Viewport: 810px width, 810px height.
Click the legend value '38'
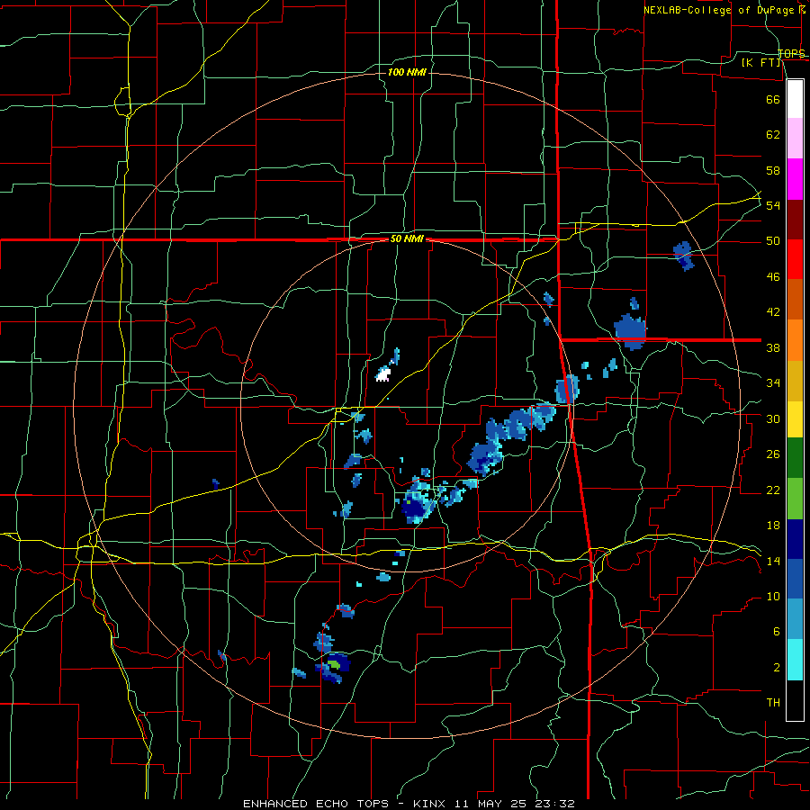[x=773, y=347]
